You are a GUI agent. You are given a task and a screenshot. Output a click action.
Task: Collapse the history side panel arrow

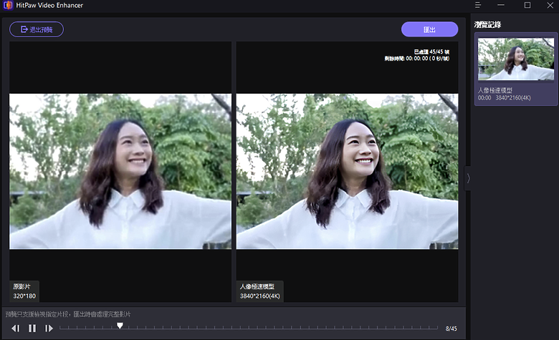click(468, 178)
